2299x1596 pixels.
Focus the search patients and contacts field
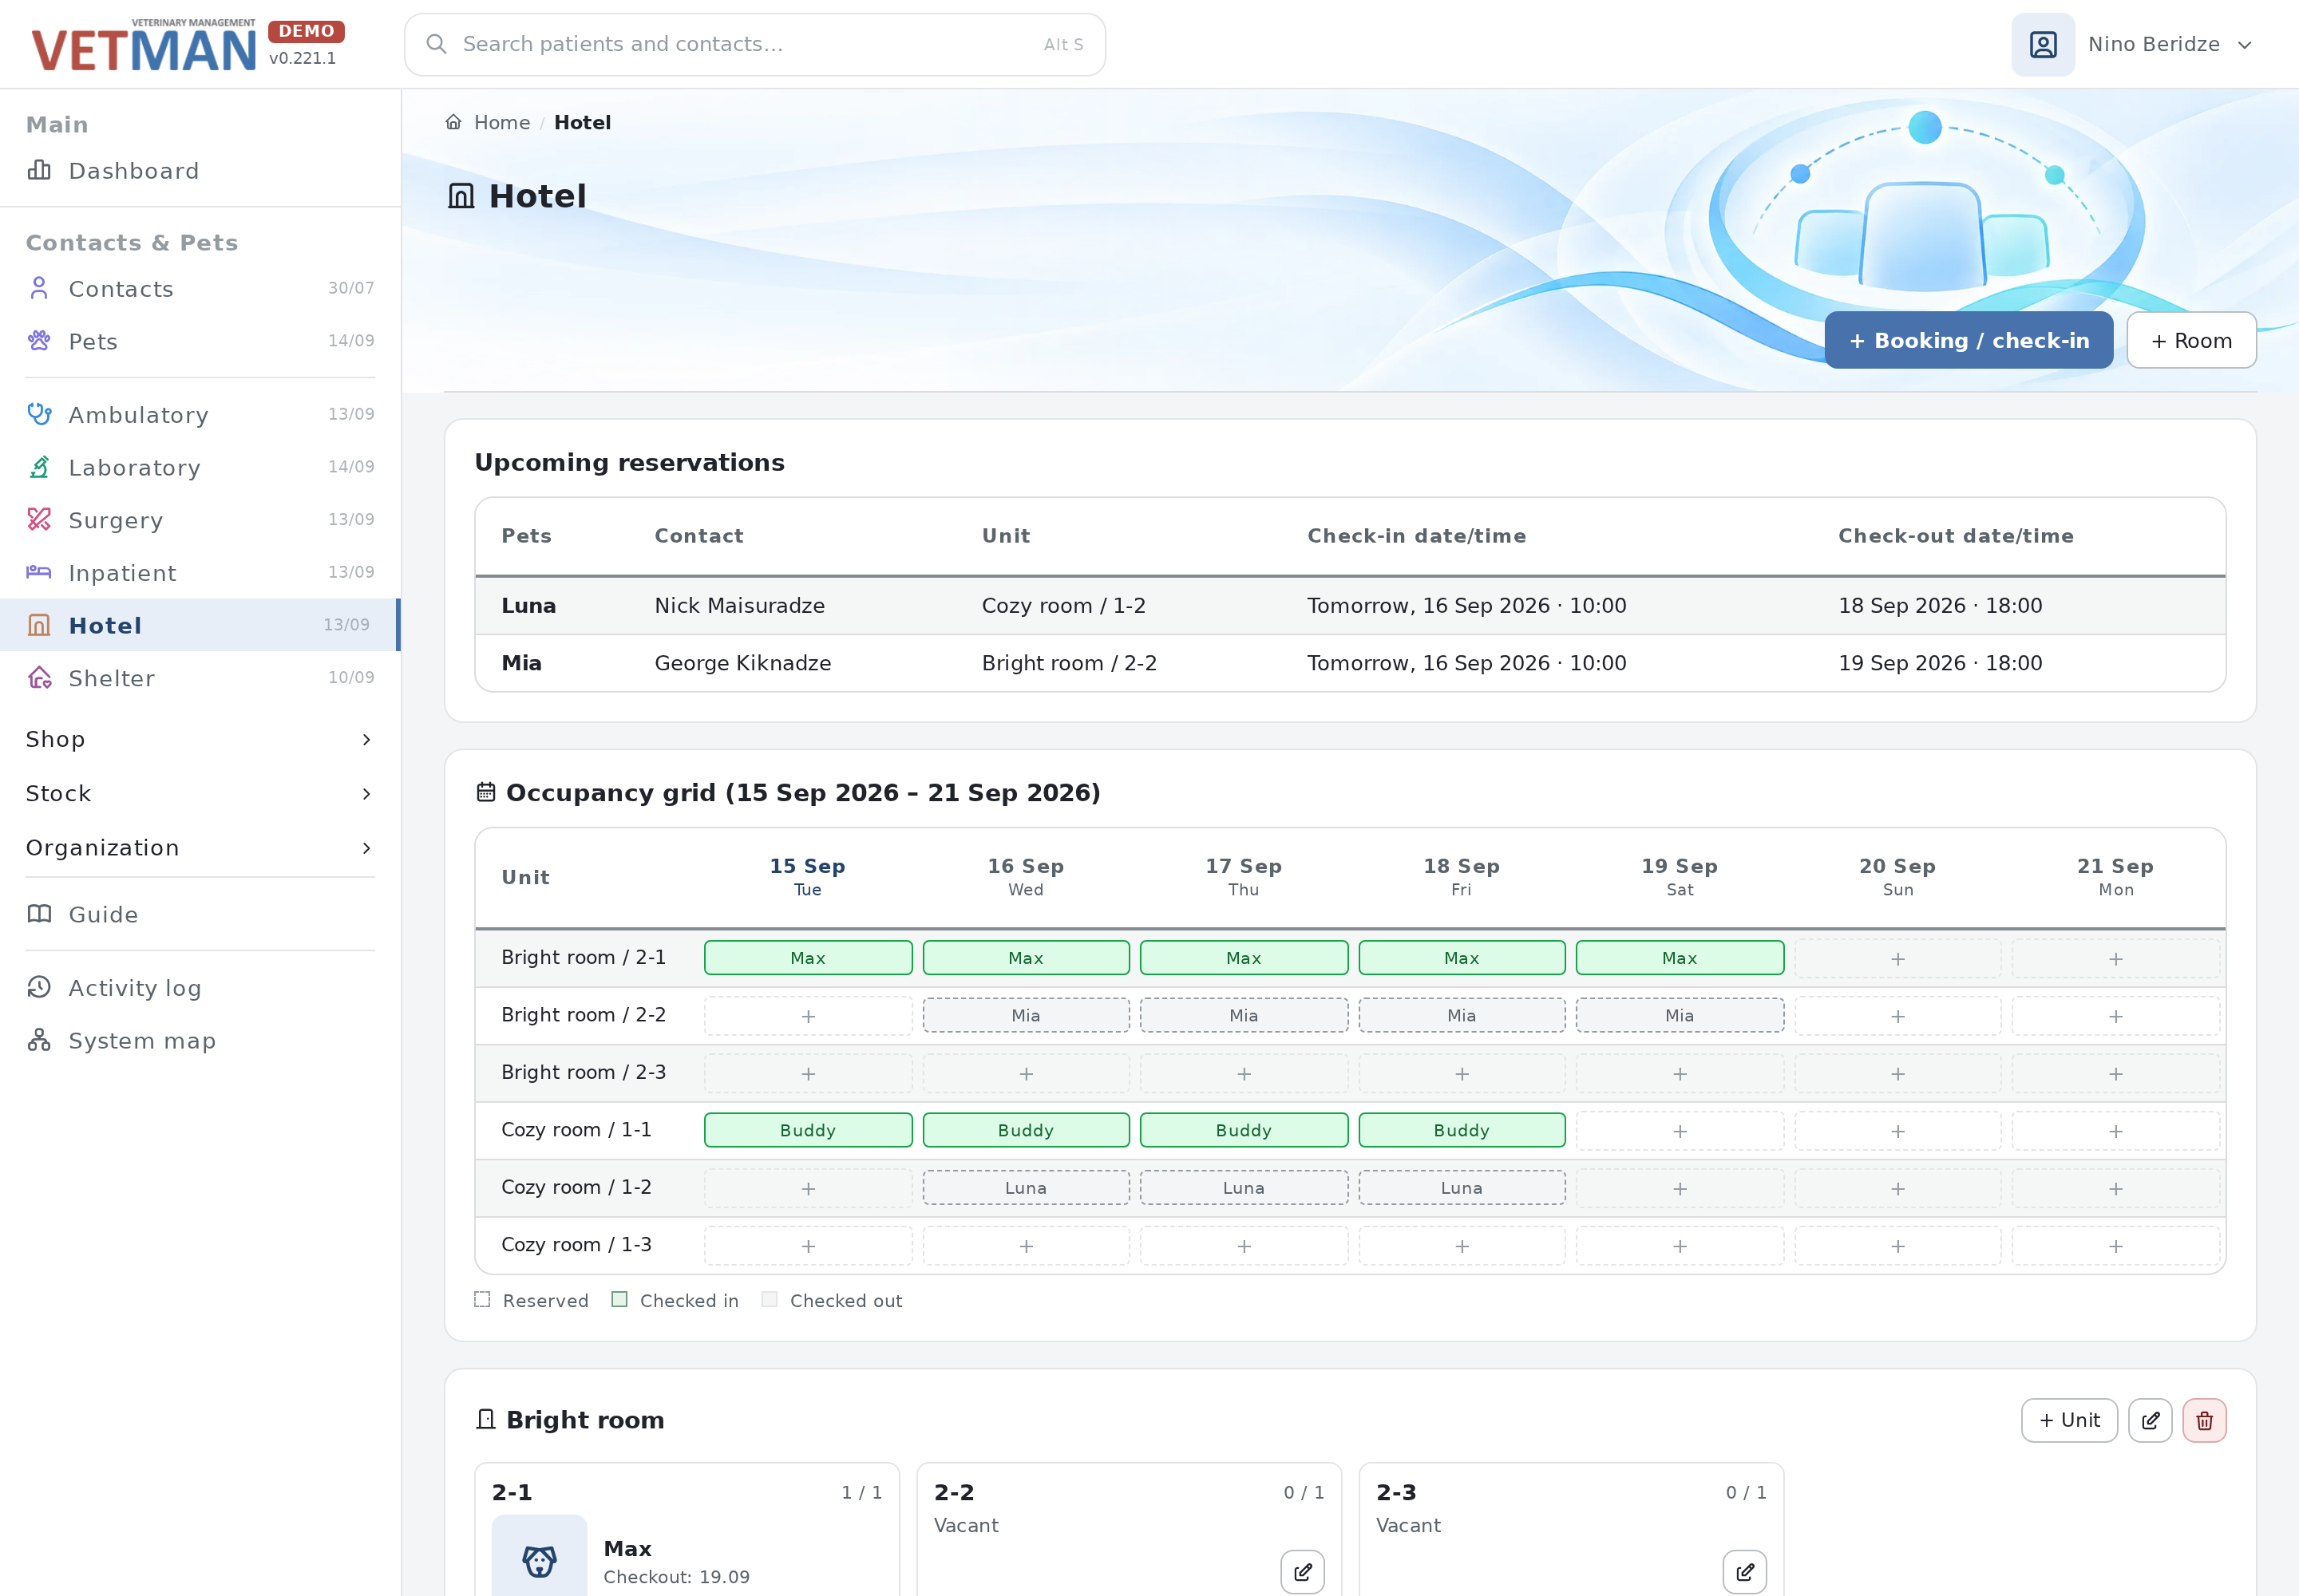click(x=754, y=44)
